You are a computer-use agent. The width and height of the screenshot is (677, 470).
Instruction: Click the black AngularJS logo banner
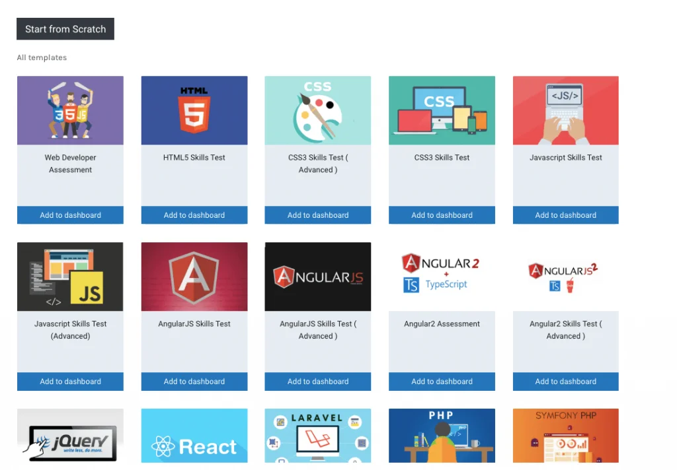pos(318,277)
